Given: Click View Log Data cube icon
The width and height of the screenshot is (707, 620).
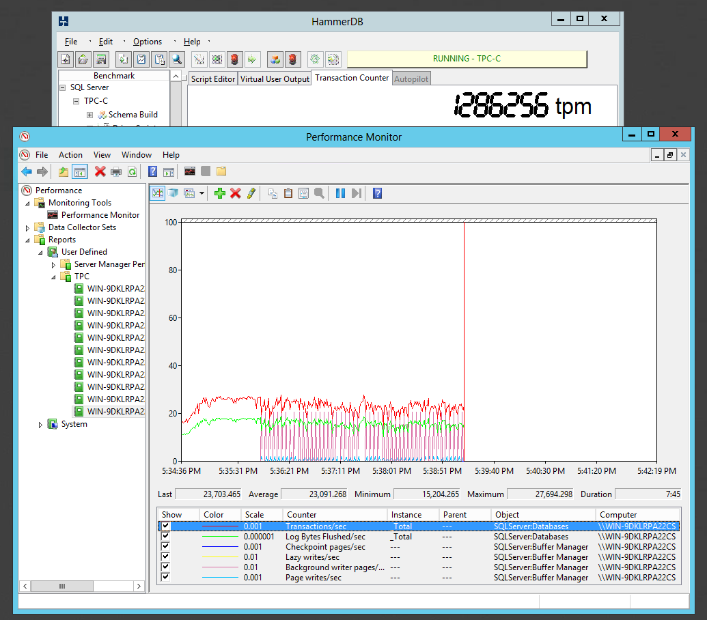Looking at the screenshot, I should click(173, 193).
